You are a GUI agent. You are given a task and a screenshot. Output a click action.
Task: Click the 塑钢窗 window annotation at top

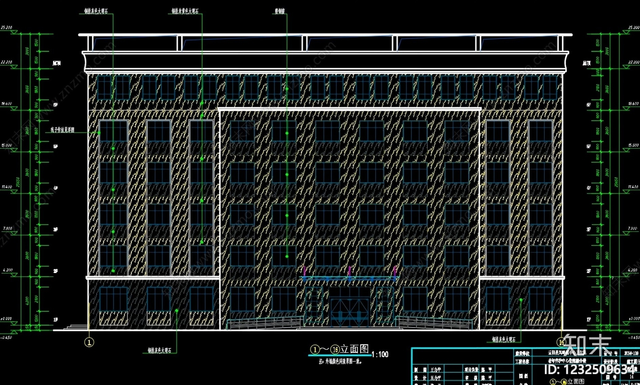(x=280, y=12)
